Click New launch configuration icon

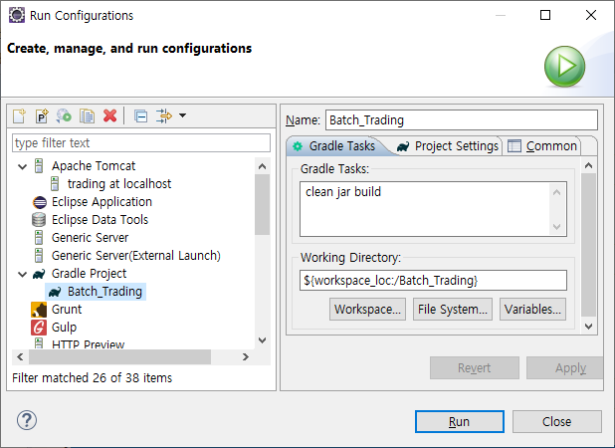[x=19, y=116]
